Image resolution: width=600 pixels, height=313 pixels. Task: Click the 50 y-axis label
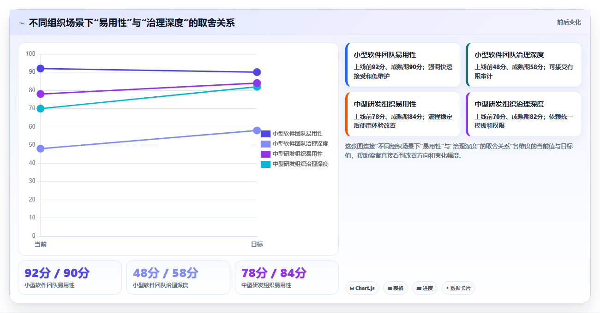(32, 145)
